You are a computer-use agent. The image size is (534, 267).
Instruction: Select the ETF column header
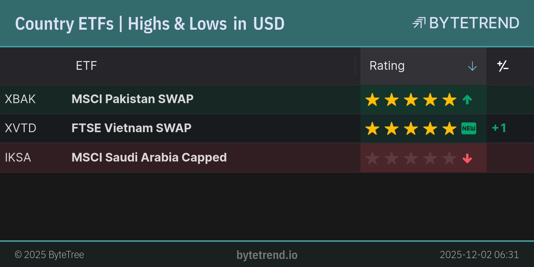(86, 66)
